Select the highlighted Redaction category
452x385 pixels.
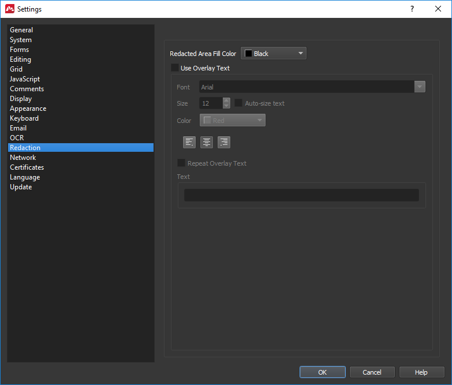[81, 148]
